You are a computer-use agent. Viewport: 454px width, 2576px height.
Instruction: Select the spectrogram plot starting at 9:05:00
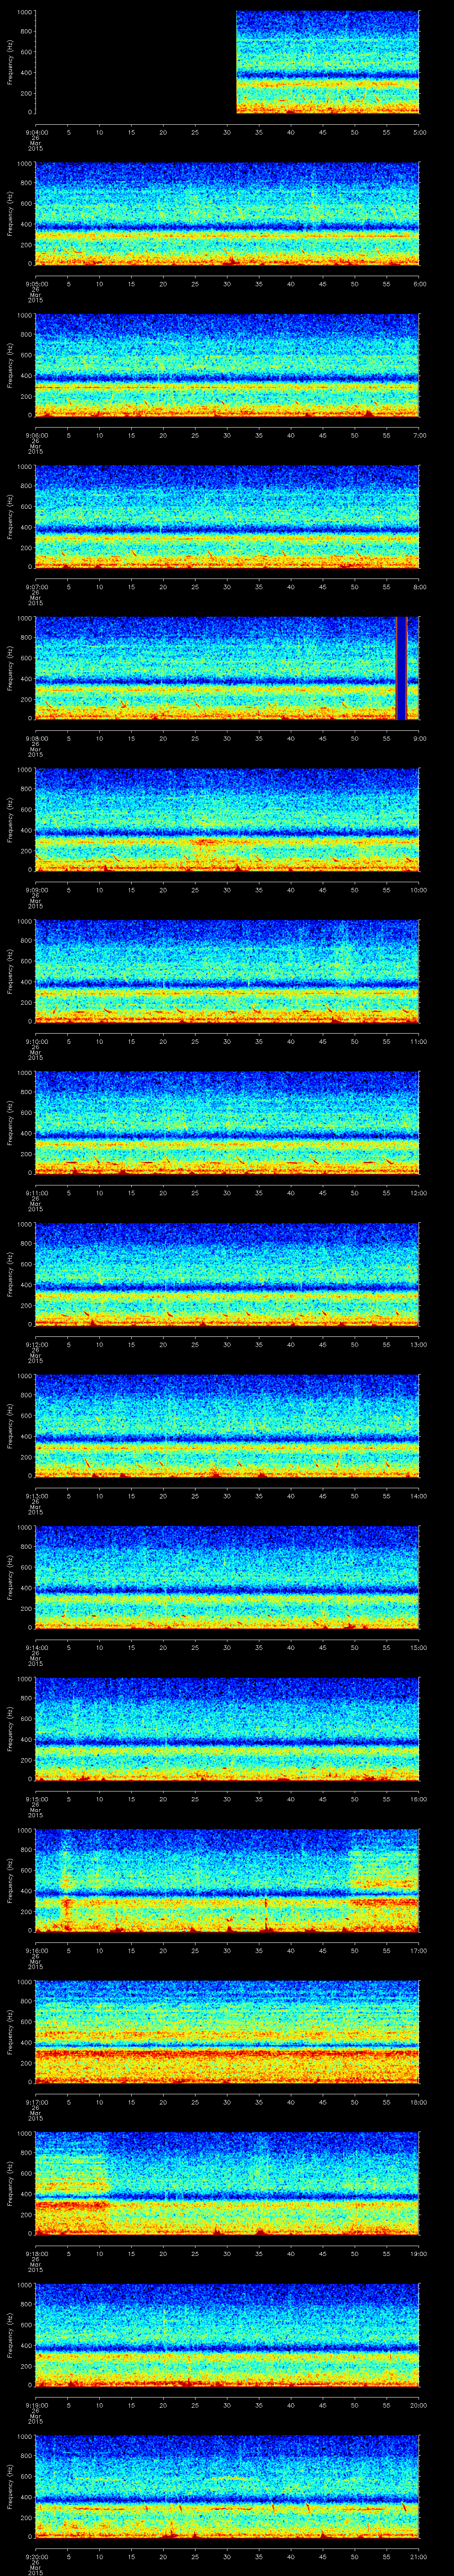pos(227,213)
